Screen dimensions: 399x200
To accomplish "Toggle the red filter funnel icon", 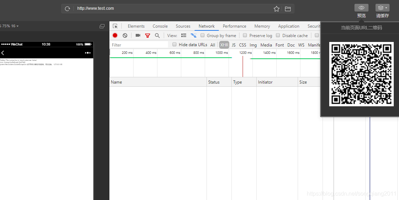I will (148, 36).
